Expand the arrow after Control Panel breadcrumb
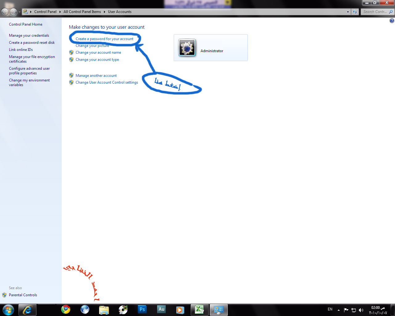Viewport: 395px width, 316px height. click(x=60, y=12)
